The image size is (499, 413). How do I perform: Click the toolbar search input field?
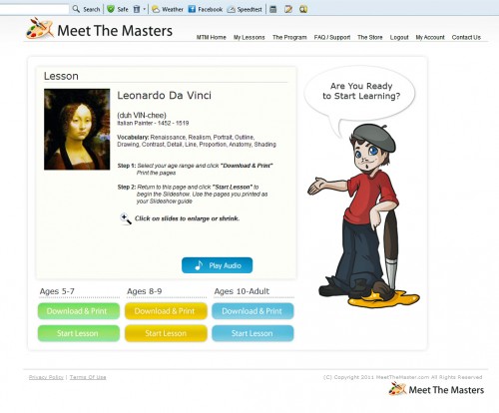pos(34,9)
